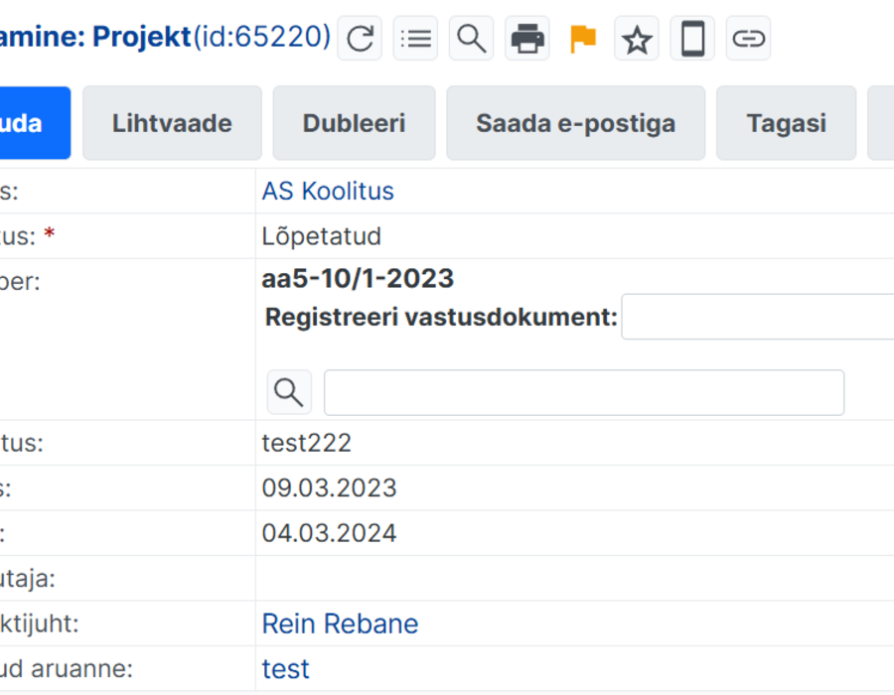
Task: Select the number aa5-10/1-2023
Action: coord(358,279)
